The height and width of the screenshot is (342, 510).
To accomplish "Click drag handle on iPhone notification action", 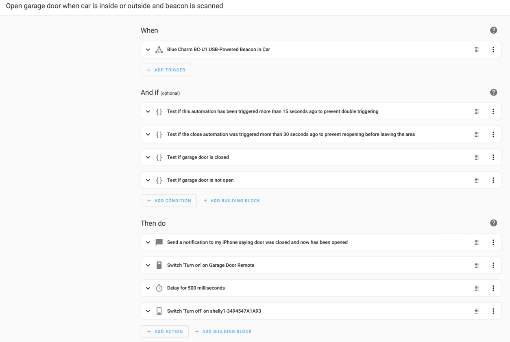I will coord(477,242).
